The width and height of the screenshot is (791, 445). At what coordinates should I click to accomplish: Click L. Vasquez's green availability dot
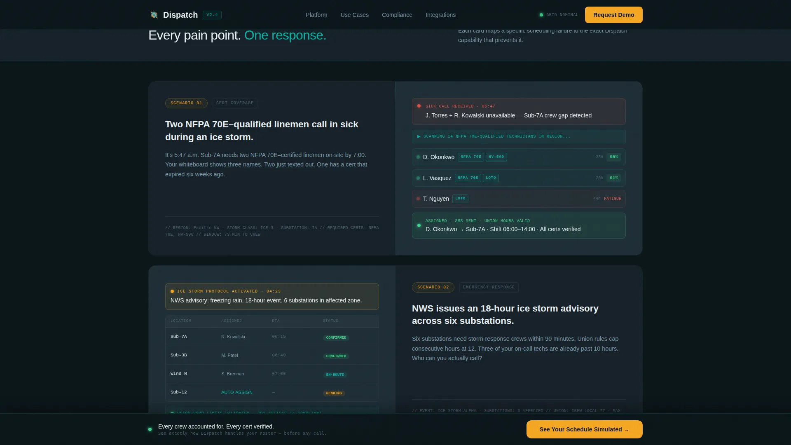(418, 178)
